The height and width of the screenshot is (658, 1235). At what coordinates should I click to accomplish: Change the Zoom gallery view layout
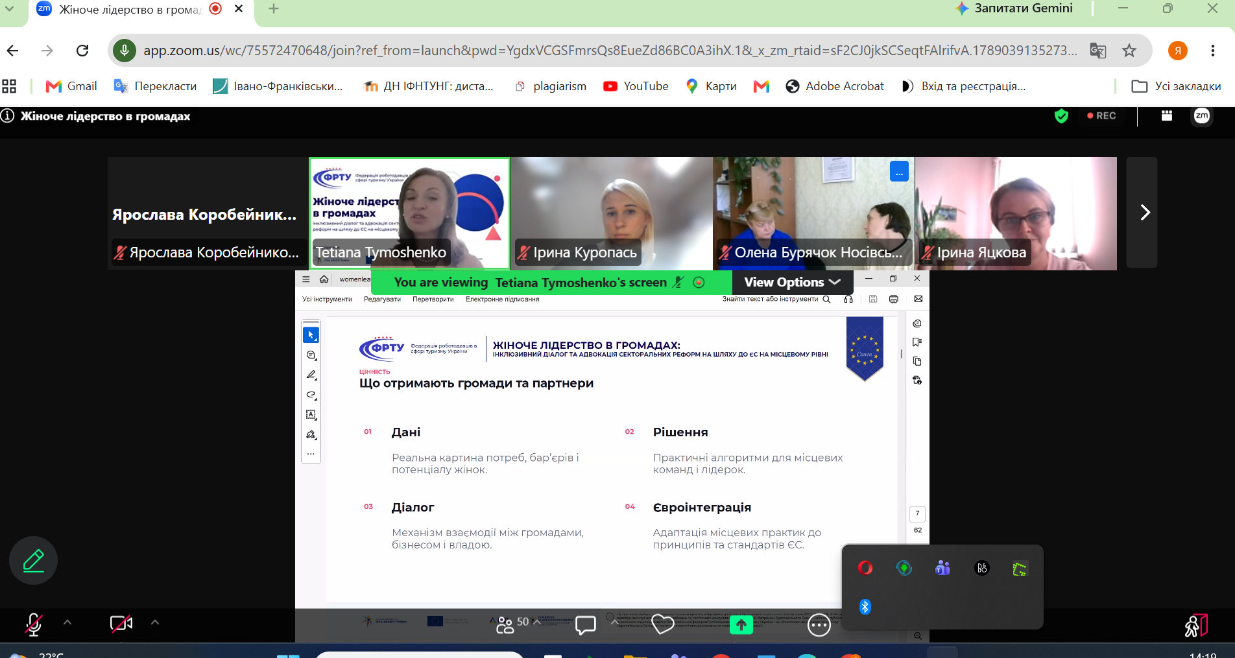point(1167,116)
